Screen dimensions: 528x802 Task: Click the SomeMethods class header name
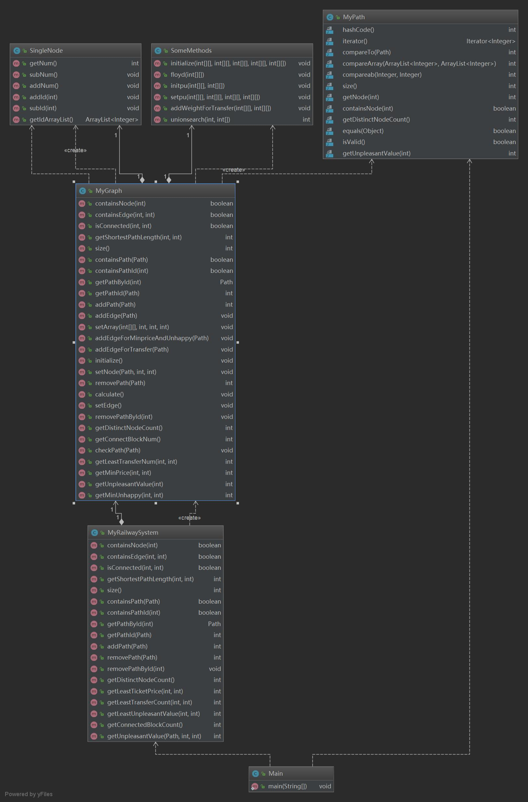[x=191, y=50]
